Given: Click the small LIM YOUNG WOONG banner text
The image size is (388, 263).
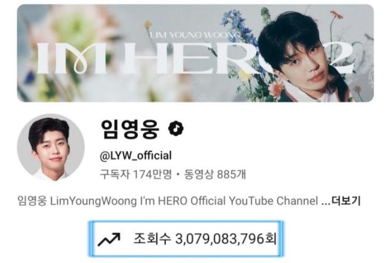Looking at the screenshot, I should (x=195, y=35).
